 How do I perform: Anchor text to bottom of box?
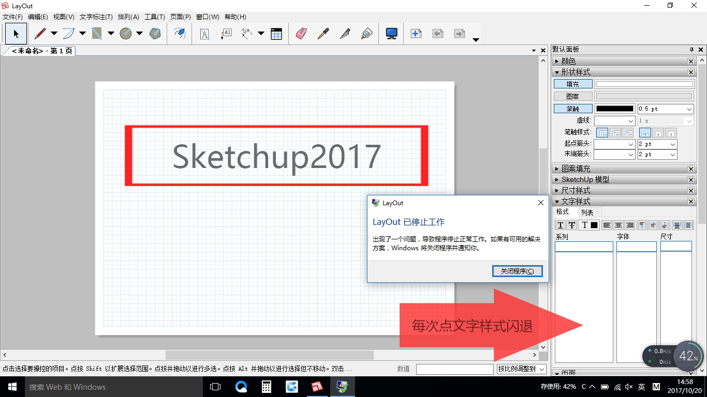pyautogui.click(x=665, y=225)
